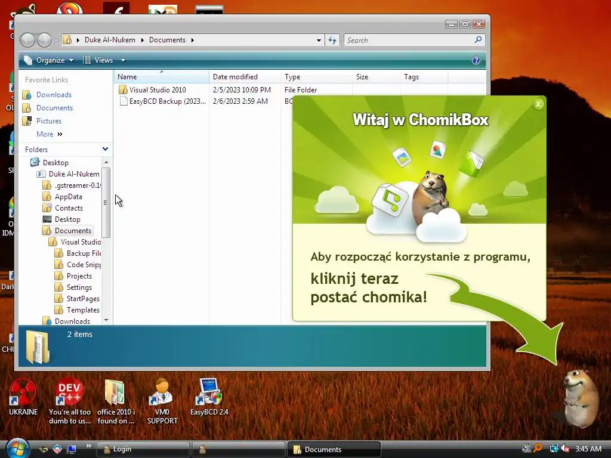The width and height of the screenshot is (611, 458).
Task: Open the DEV C++ desktop shortcut
Action: click(x=69, y=401)
